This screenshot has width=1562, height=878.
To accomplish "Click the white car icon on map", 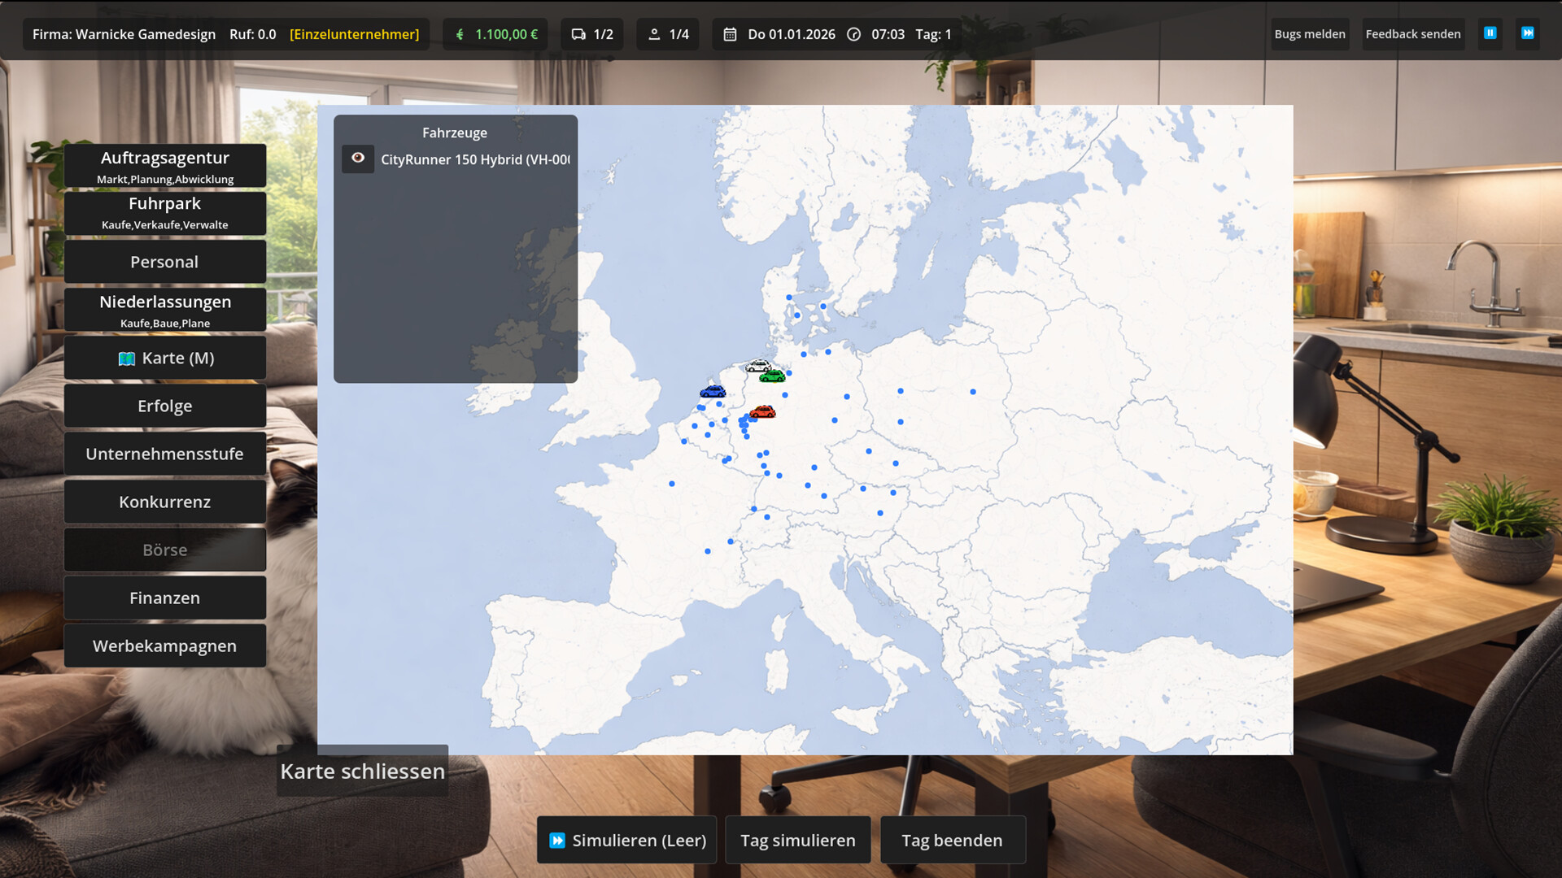I will tap(757, 366).
